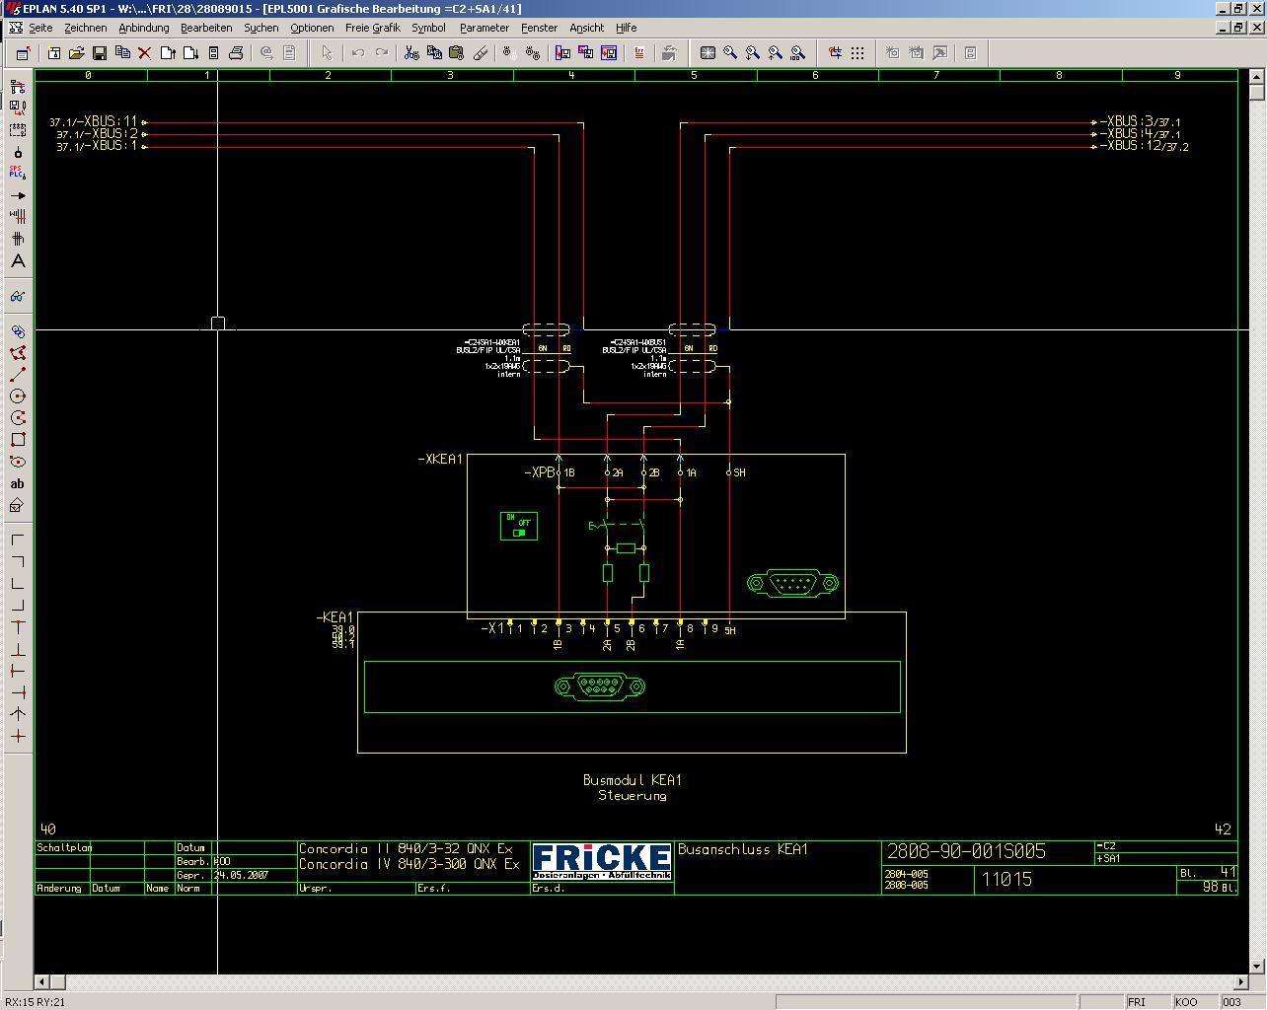The image size is (1267, 1010).
Task: Click the eraser tool icon
Action: point(481,53)
